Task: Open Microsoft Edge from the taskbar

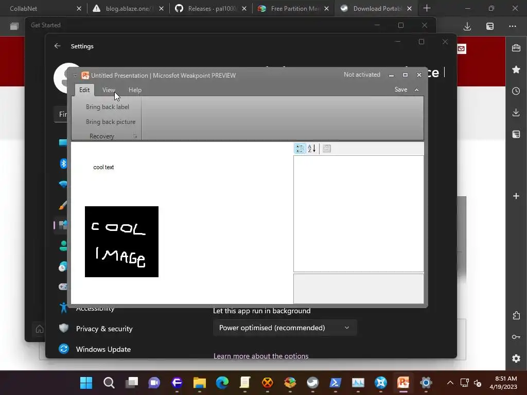Action: [222, 383]
